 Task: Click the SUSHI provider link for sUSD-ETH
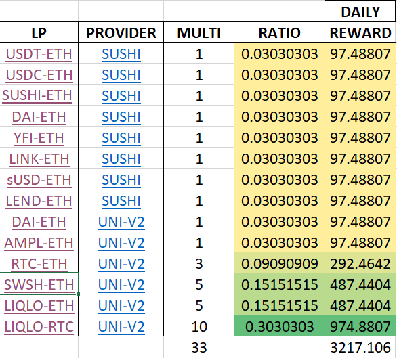pos(121,180)
